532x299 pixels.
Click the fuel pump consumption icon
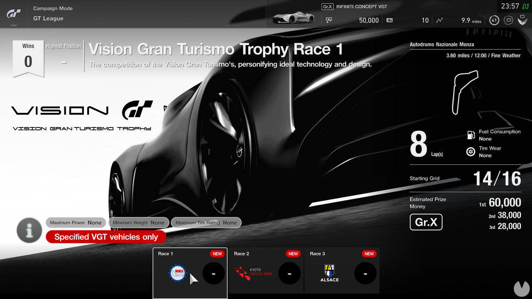pyautogui.click(x=471, y=135)
